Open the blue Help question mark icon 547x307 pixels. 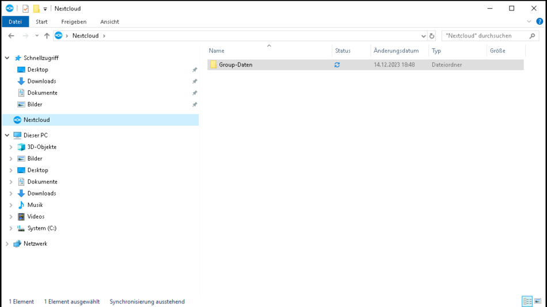pyautogui.click(x=540, y=22)
